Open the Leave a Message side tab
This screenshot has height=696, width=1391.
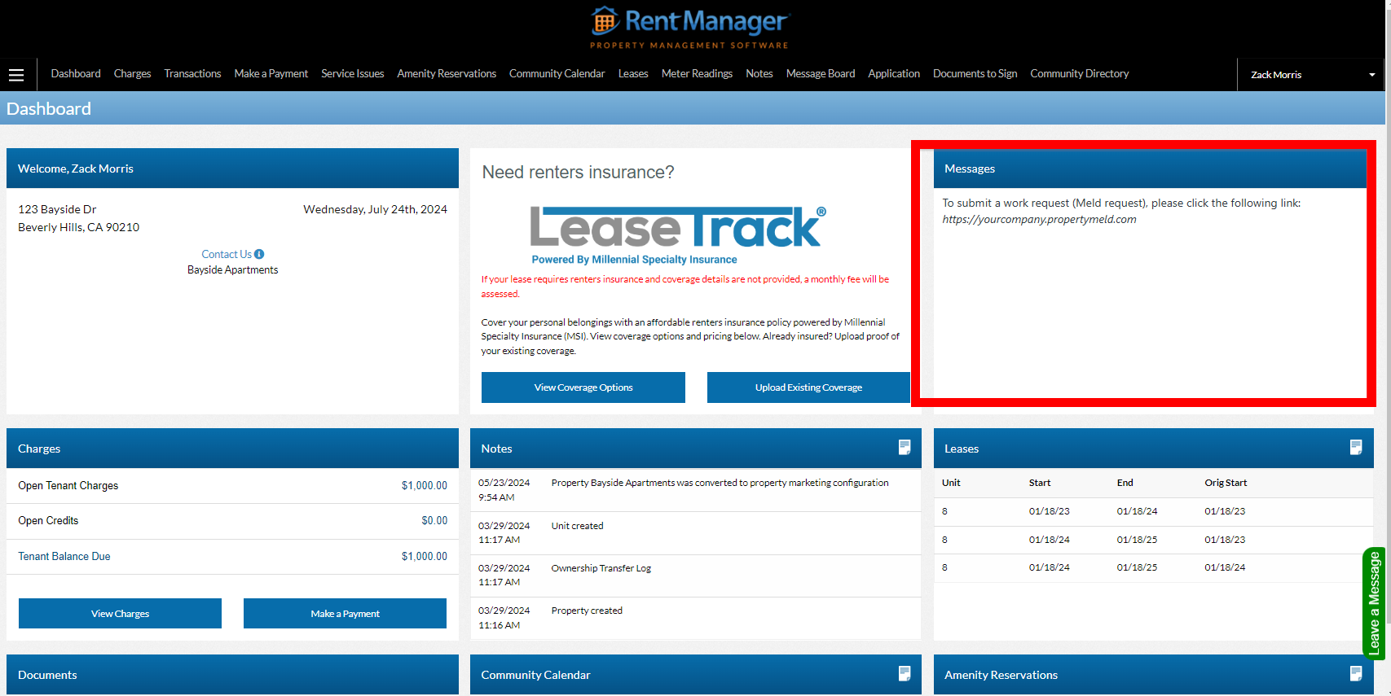tap(1374, 603)
